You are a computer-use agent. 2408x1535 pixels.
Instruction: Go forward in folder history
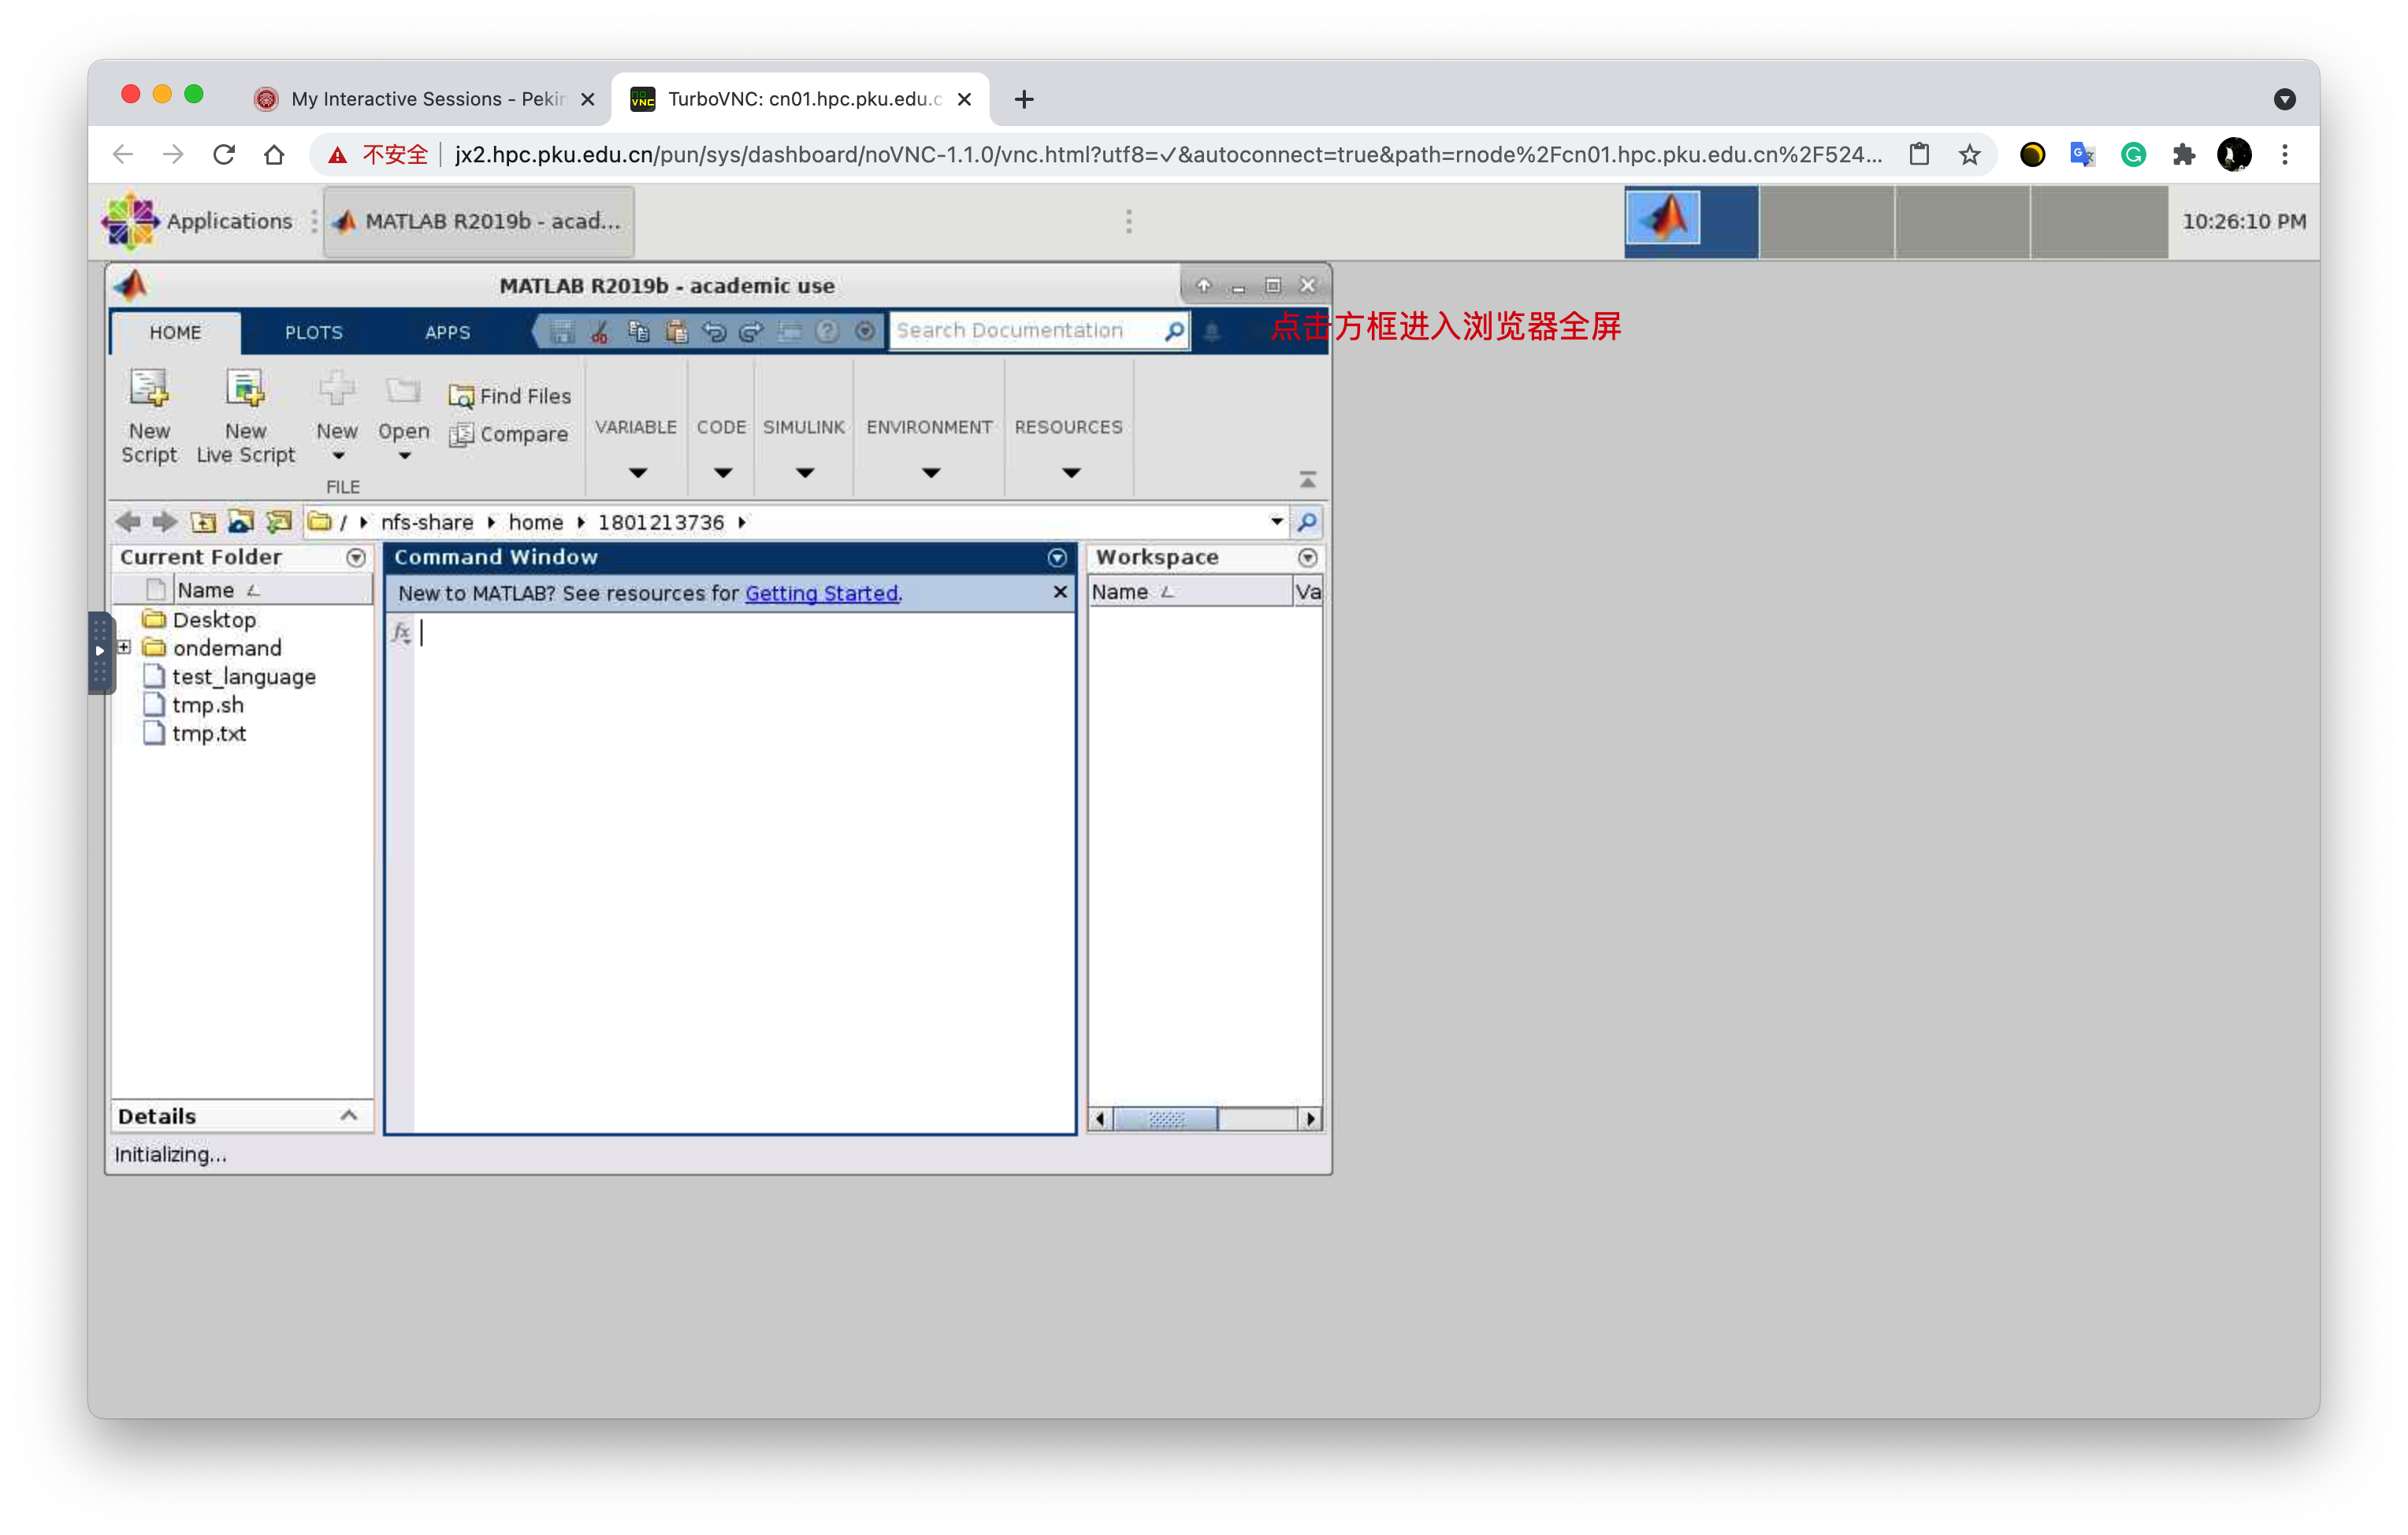click(x=165, y=522)
